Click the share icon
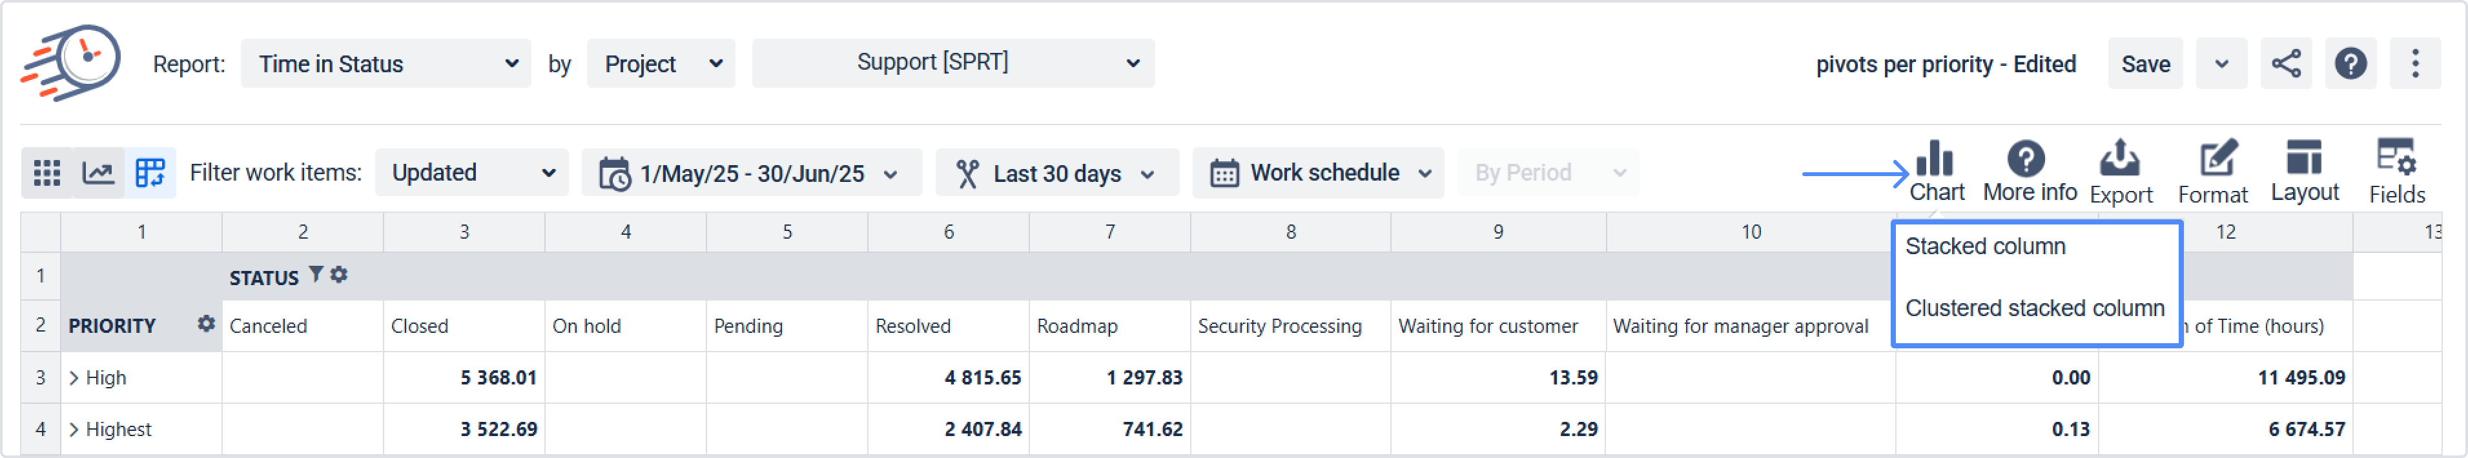This screenshot has height=458, width=2468. [2286, 64]
